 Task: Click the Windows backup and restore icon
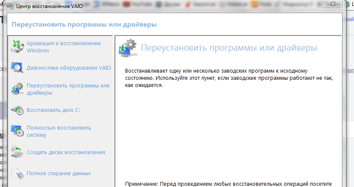17,47
